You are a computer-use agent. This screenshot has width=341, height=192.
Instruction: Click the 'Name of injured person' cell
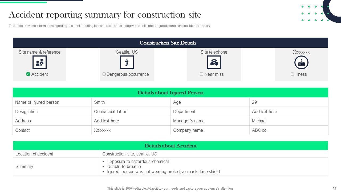pyautogui.click(x=52, y=102)
